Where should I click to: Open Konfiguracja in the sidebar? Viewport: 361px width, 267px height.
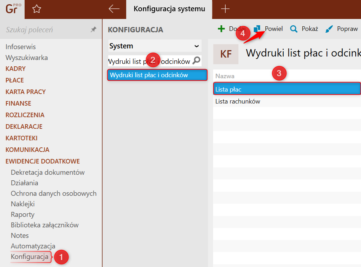[x=30, y=257]
